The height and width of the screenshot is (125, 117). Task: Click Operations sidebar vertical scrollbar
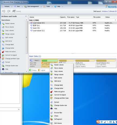pos(26,37)
